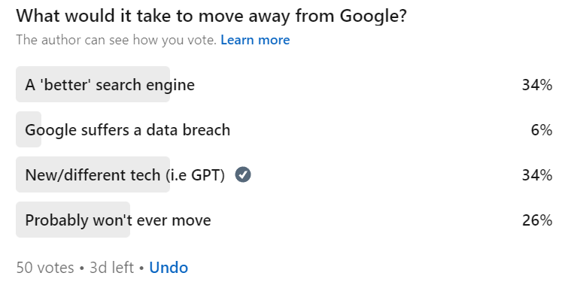Click the gray result bar behind better search engine
Image resolution: width=568 pixels, height=288 pixels.
click(93, 84)
